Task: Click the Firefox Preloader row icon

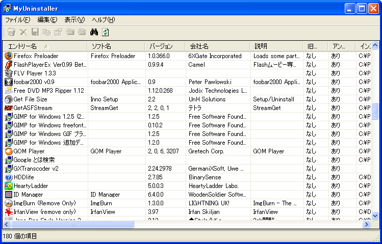Action: 9,56
